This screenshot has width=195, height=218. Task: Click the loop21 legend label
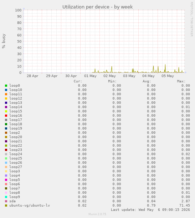tap(16, 141)
